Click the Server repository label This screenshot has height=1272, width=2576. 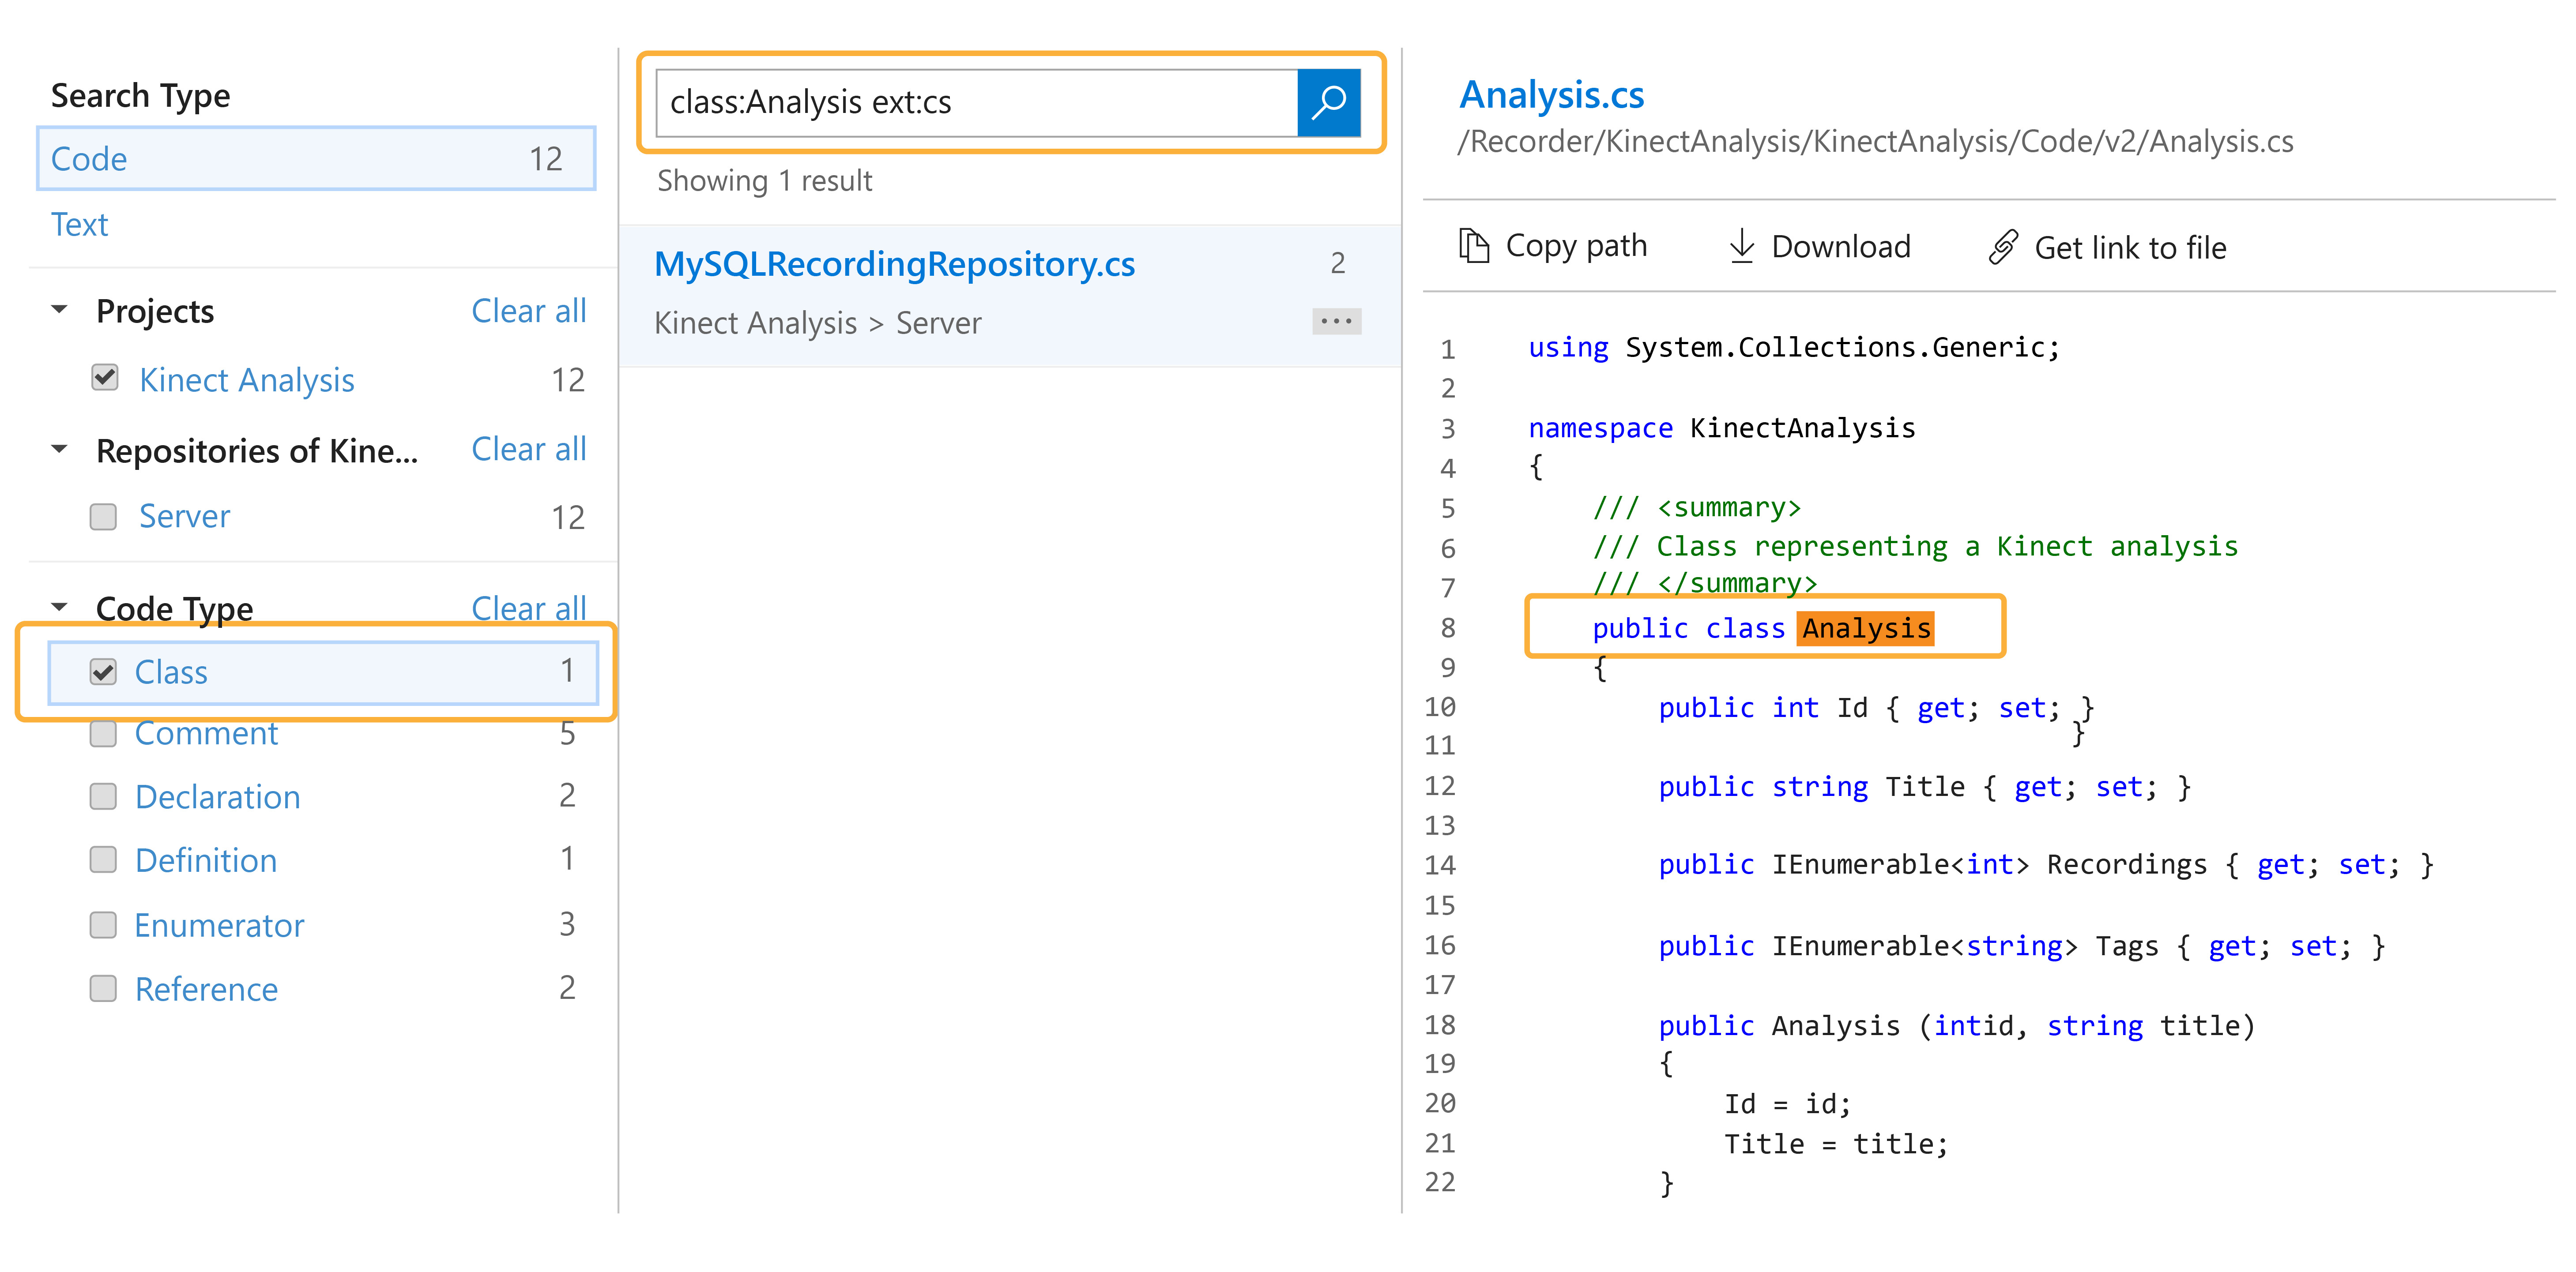tap(184, 517)
